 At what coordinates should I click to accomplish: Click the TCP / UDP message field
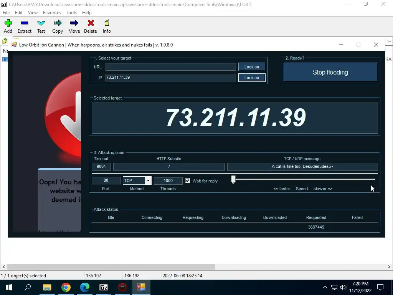coord(302,167)
